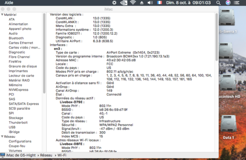Select USB in sidebar
The image size is (246, 160).
click(x=12, y=127)
